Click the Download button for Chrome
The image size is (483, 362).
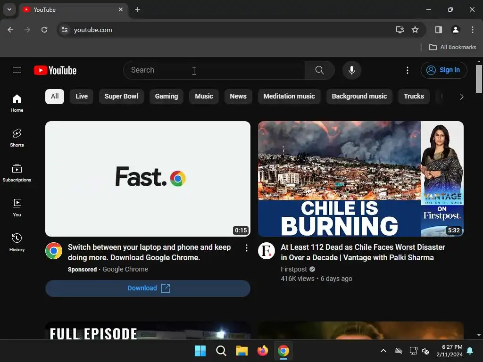click(148, 288)
